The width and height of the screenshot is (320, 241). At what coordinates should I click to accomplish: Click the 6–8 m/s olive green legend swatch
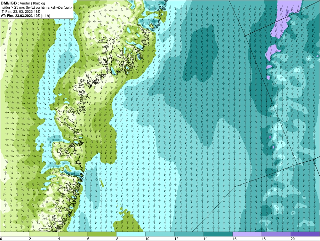102,234
